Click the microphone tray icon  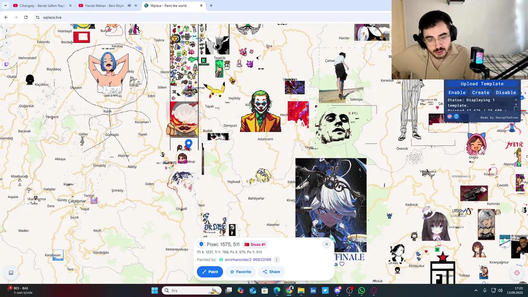click(x=485, y=290)
